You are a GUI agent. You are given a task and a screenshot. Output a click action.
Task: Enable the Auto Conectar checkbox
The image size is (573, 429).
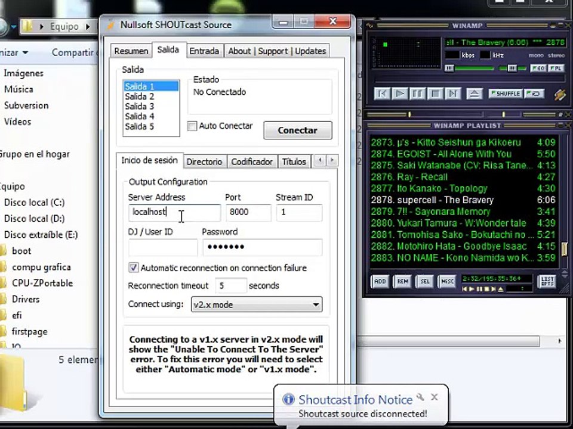(x=192, y=126)
